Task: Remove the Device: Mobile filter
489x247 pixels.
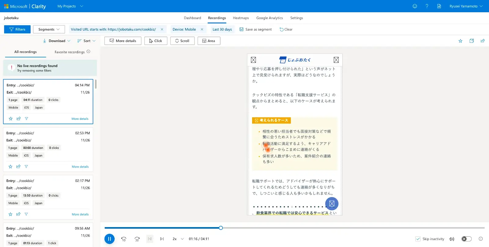Action: 202,29
